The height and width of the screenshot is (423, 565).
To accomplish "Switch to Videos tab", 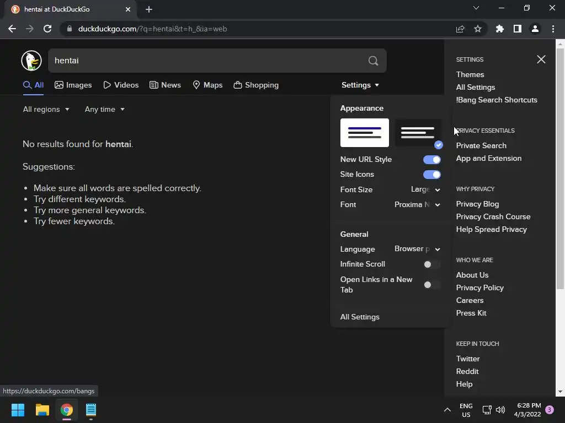I will coord(121,85).
